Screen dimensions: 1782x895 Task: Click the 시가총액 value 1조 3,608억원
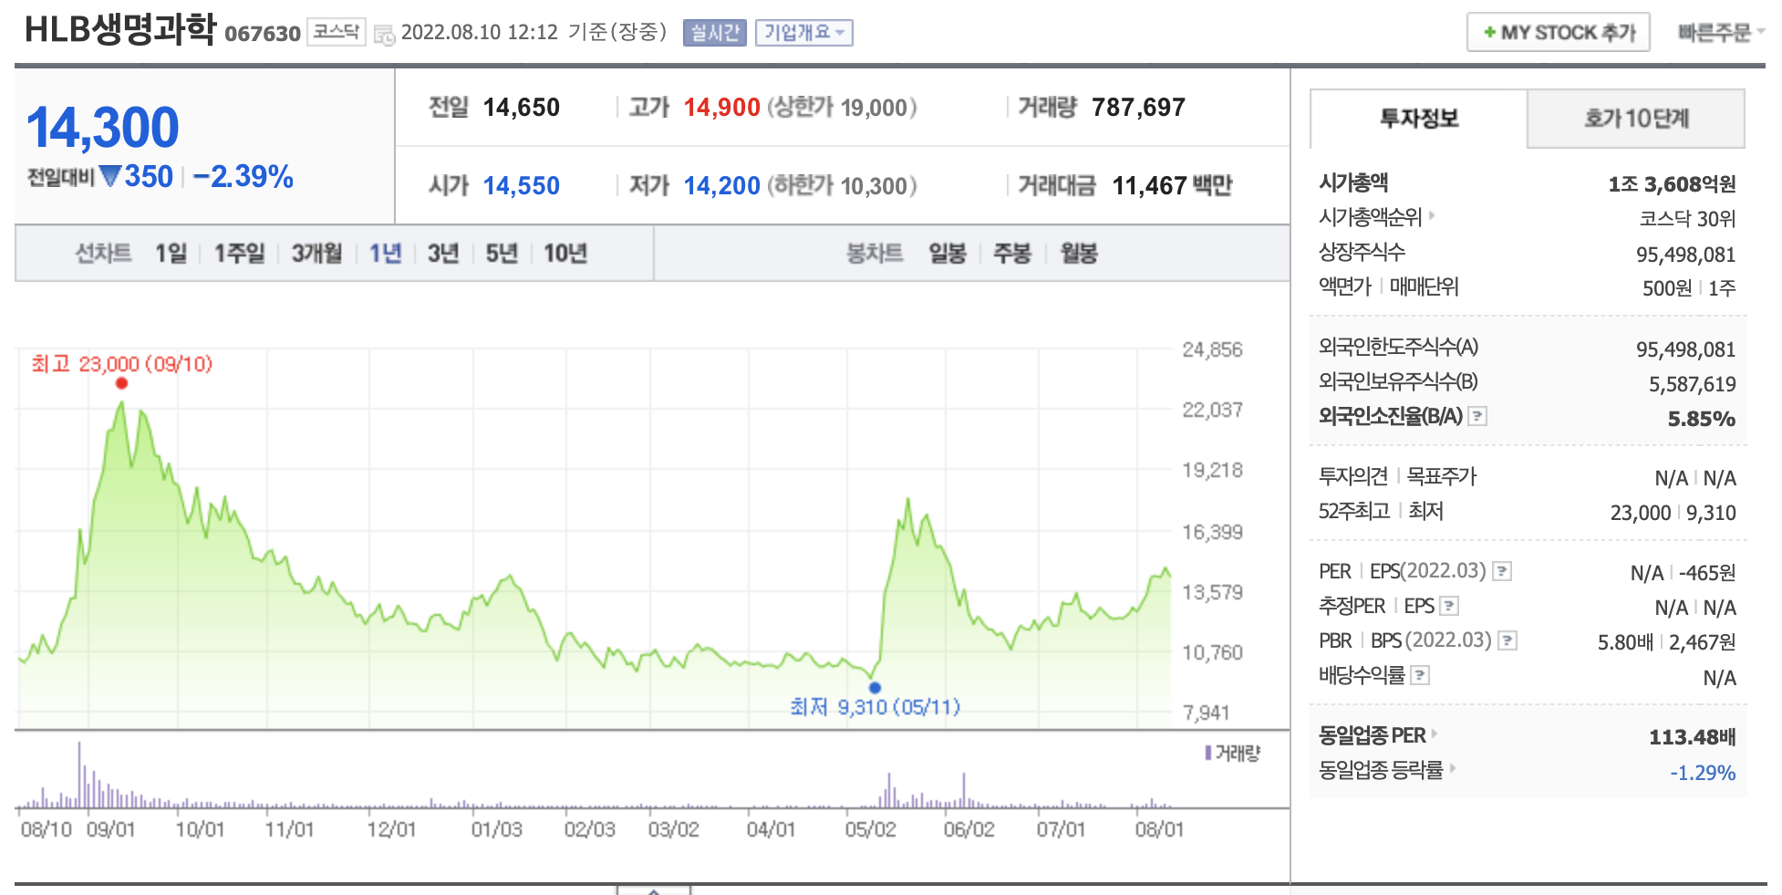click(x=1672, y=184)
